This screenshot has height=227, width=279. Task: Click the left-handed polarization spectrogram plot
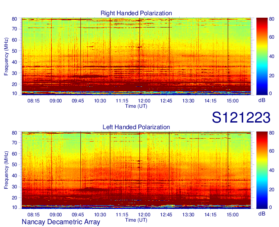coord(136,170)
